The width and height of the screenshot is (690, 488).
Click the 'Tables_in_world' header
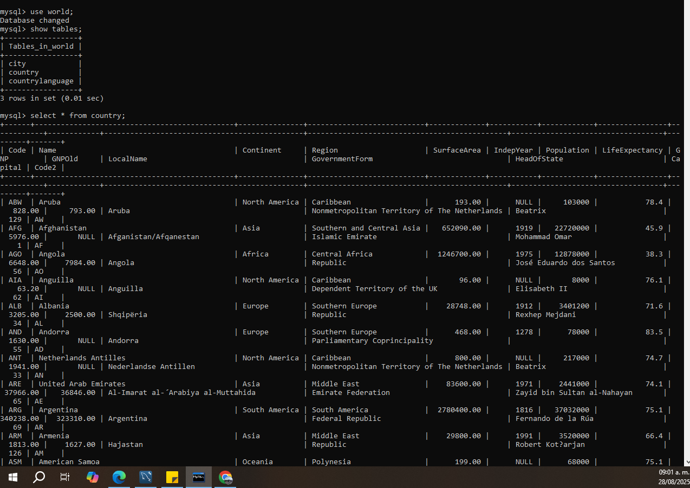point(41,47)
